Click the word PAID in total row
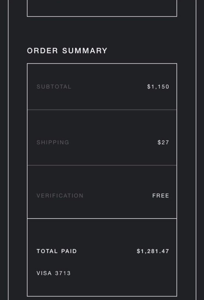Screen dimensions: 204x300 [69, 251]
